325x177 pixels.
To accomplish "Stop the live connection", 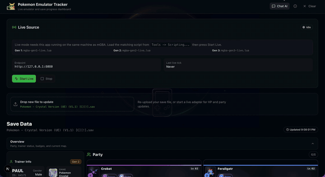I will [x=46, y=79].
